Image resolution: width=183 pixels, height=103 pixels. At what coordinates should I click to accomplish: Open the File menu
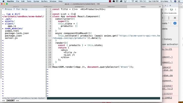click(17, 1)
